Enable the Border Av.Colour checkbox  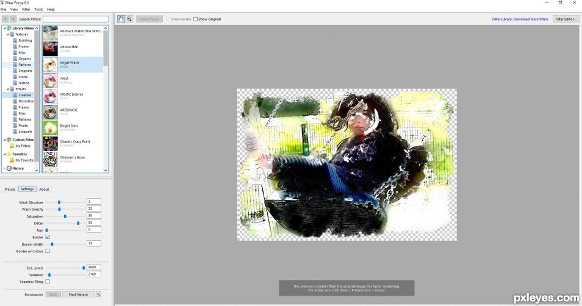(48, 251)
